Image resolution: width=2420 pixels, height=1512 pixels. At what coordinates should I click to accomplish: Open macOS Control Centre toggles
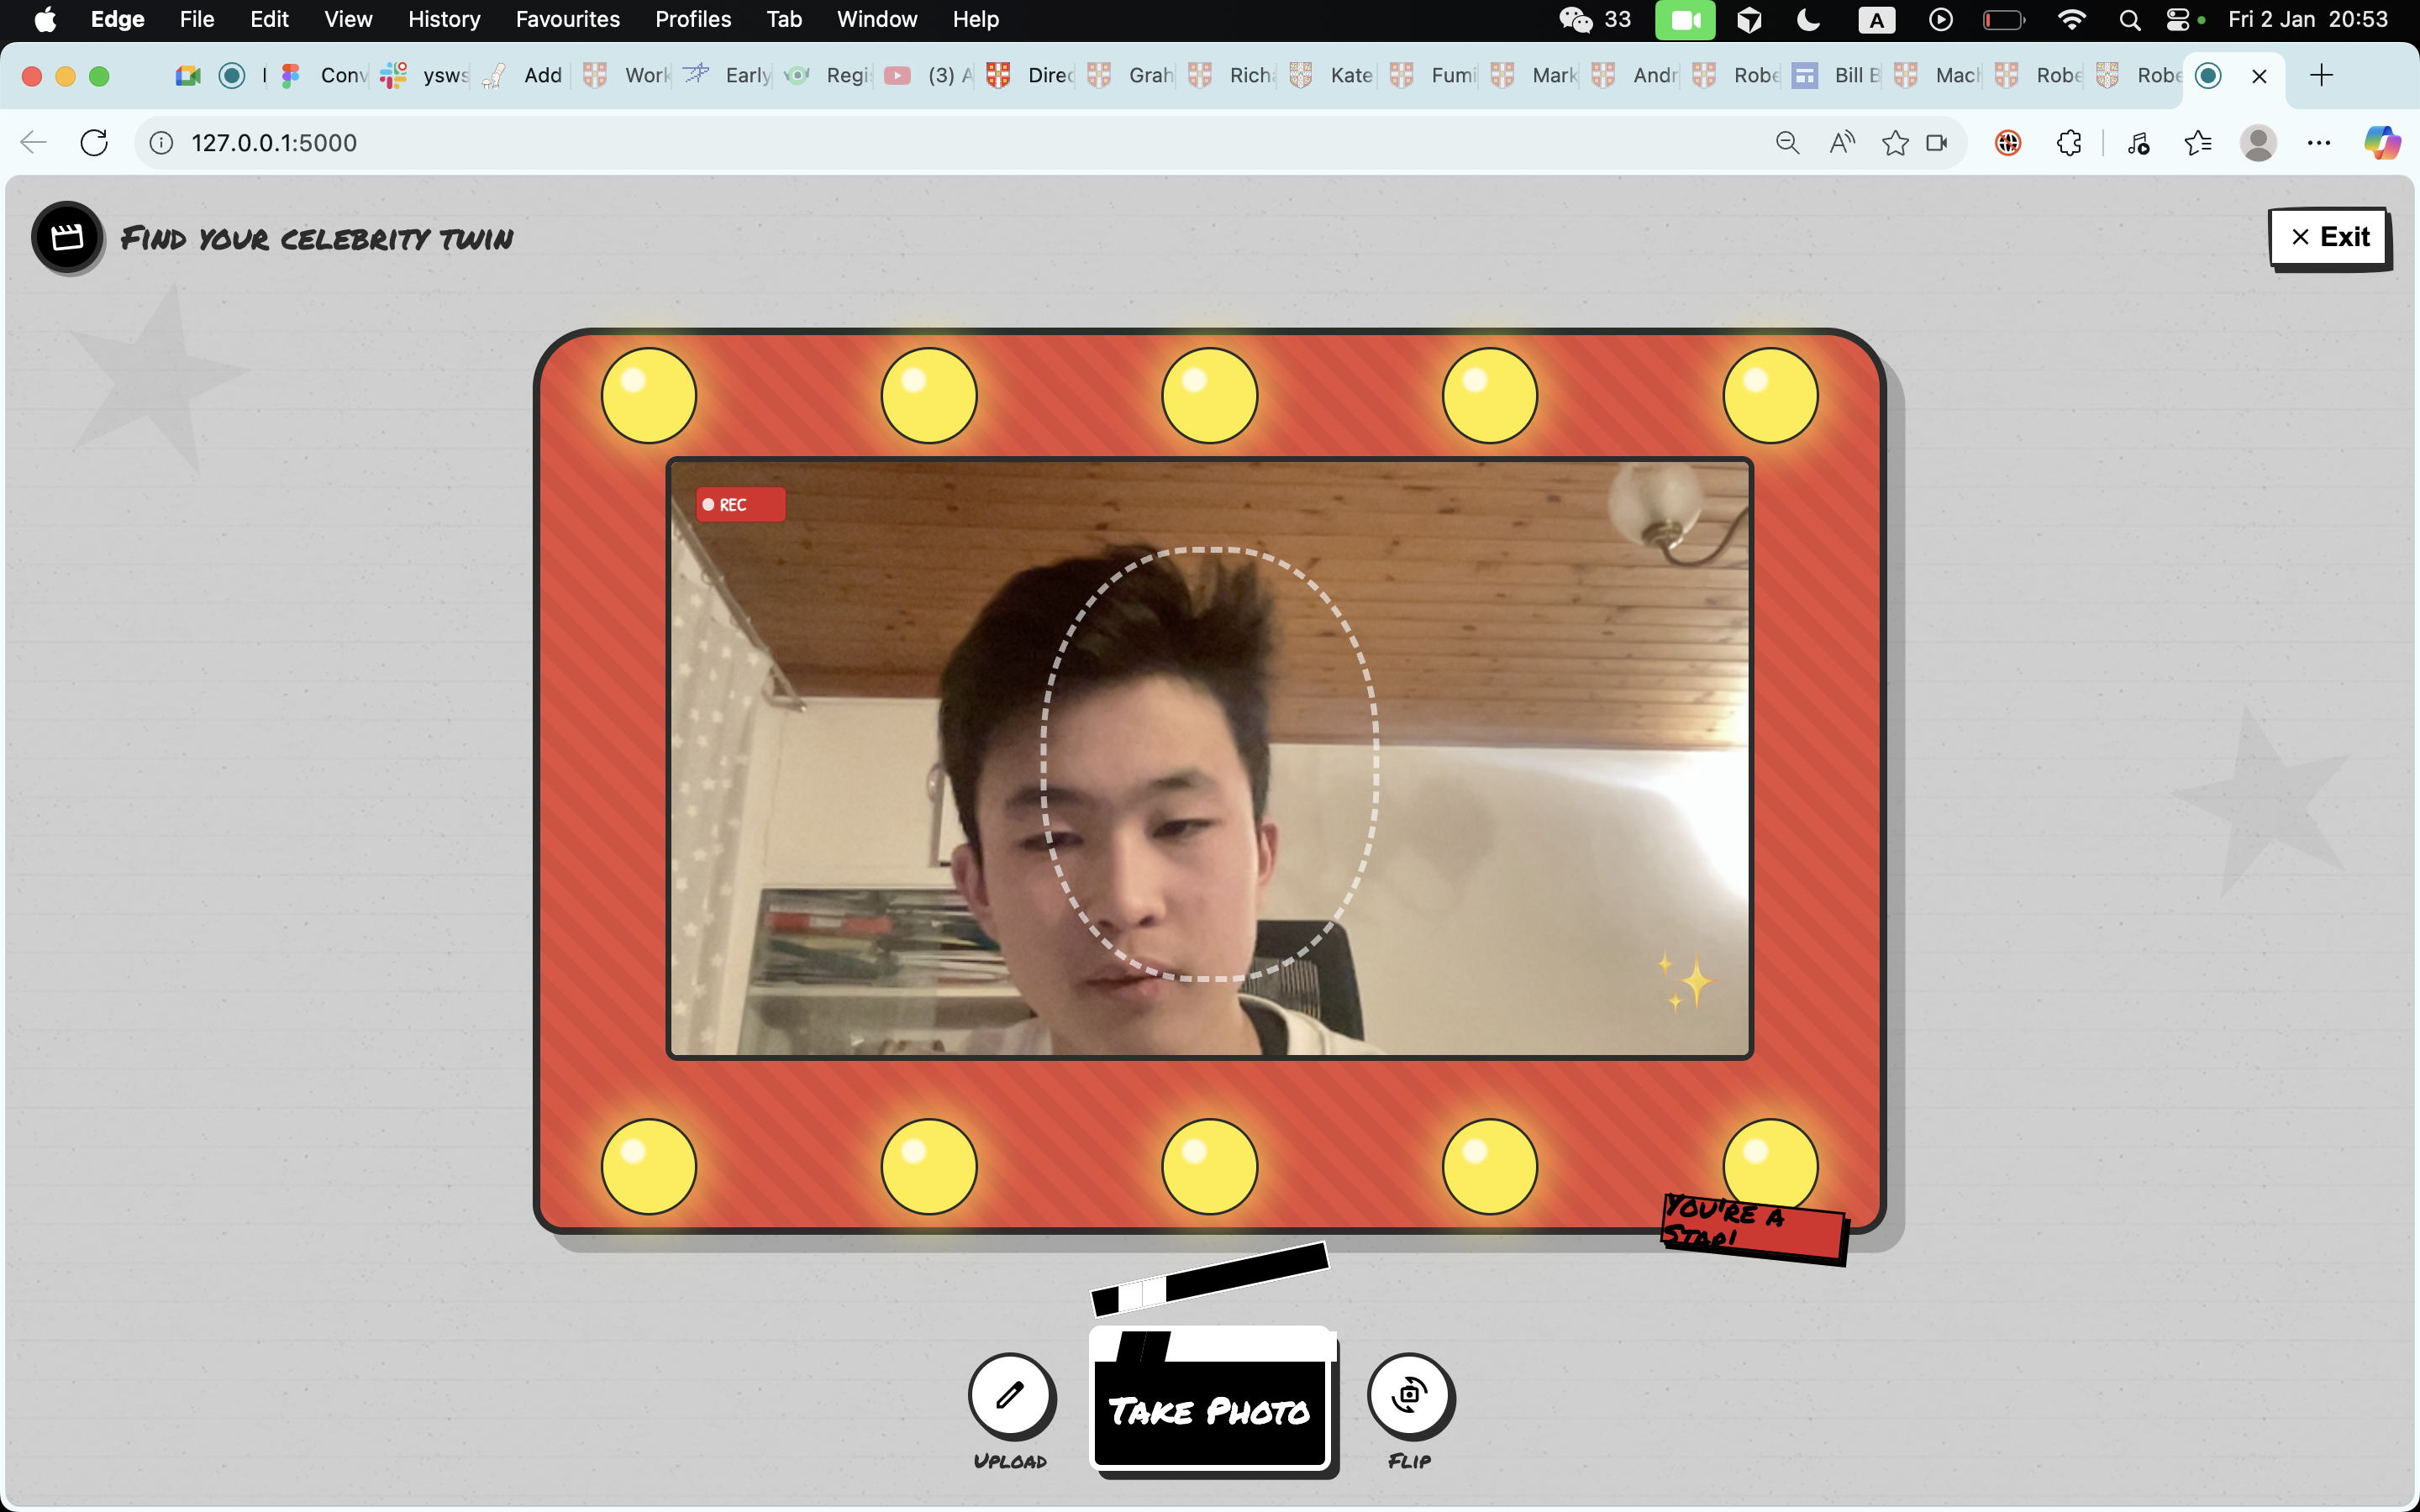coord(2177,20)
